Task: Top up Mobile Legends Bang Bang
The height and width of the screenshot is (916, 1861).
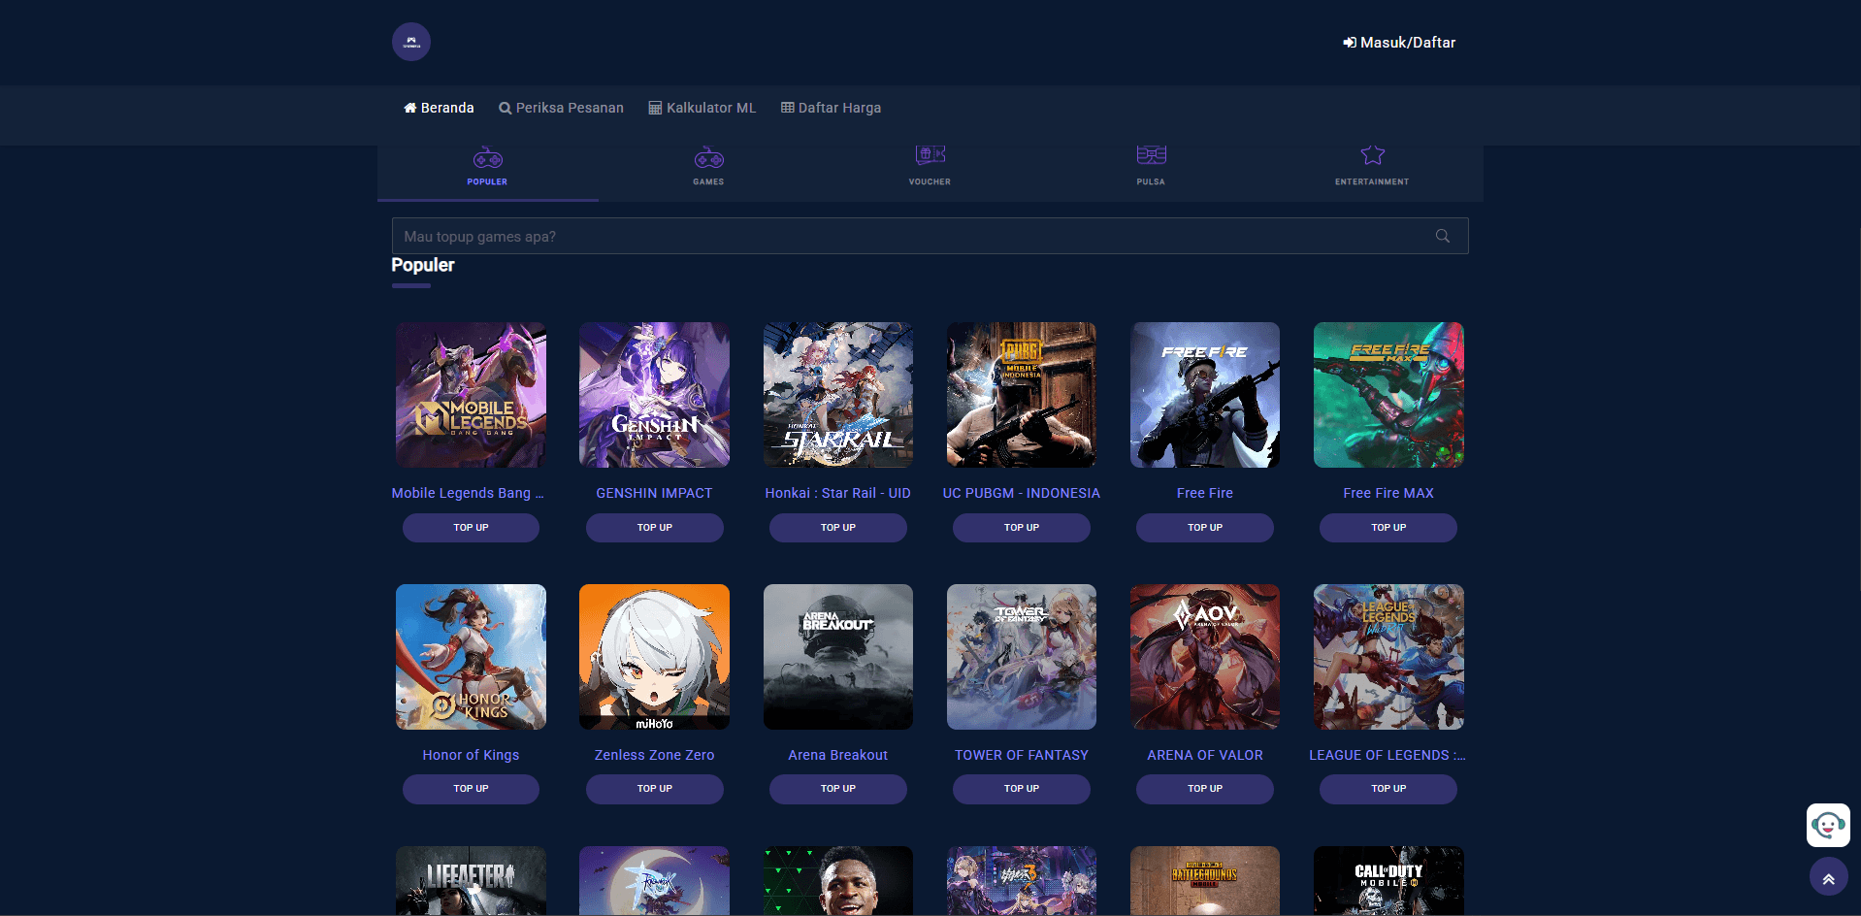Action: click(x=471, y=528)
